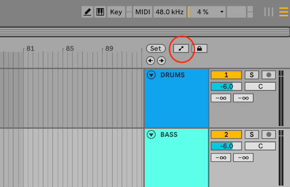
Task: Click the Automation Mode button
Action: pyautogui.click(x=181, y=48)
